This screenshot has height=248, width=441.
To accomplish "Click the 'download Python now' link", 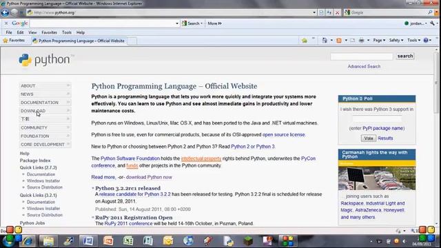I will pos(149,177).
